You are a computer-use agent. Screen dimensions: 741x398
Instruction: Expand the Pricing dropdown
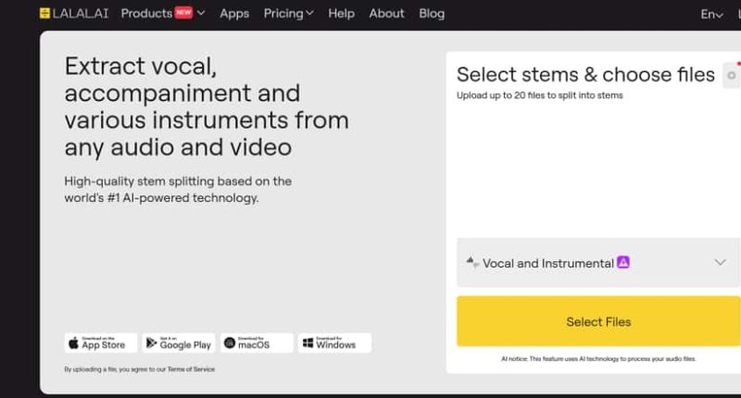pos(288,14)
